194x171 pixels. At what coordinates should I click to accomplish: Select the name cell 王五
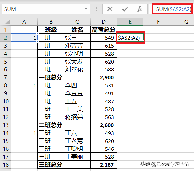77,101
